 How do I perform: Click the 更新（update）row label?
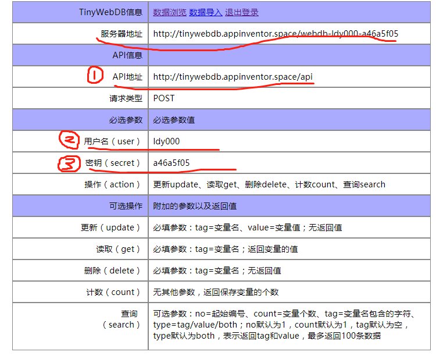point(110,228)
